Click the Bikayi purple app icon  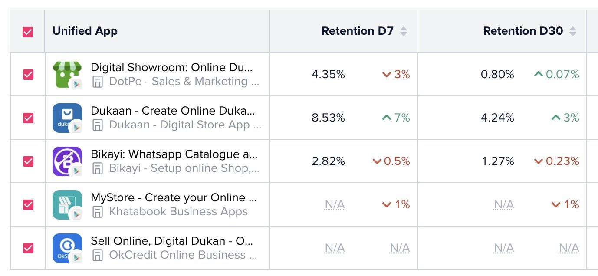(67, 161)
